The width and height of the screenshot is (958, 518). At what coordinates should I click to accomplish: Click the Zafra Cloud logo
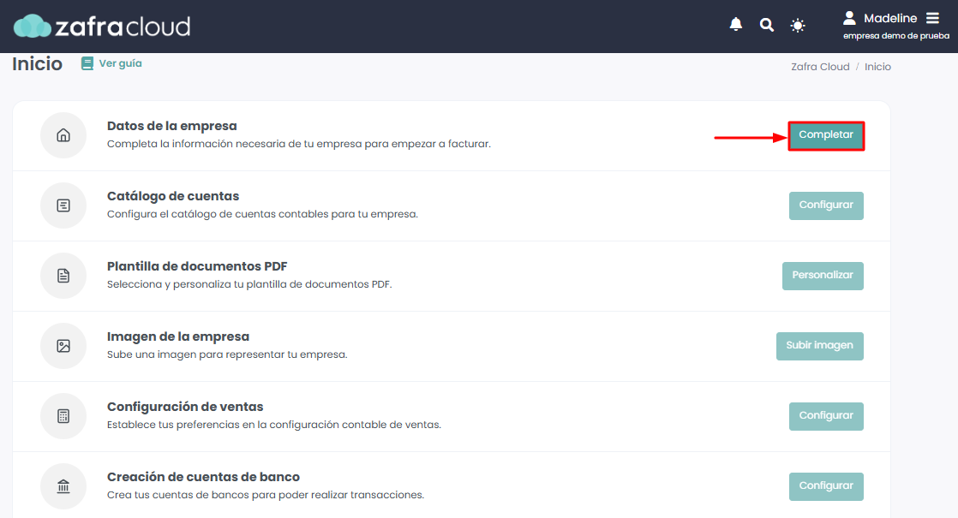click(102, 27)
